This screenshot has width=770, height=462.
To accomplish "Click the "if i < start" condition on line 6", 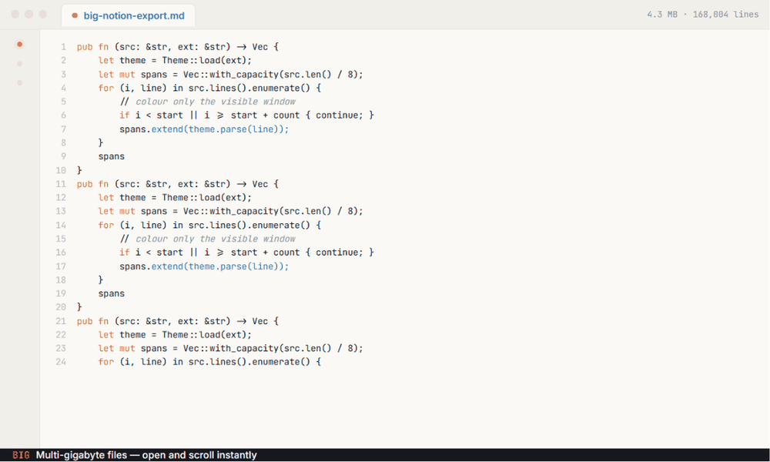I will coord(247,115).
